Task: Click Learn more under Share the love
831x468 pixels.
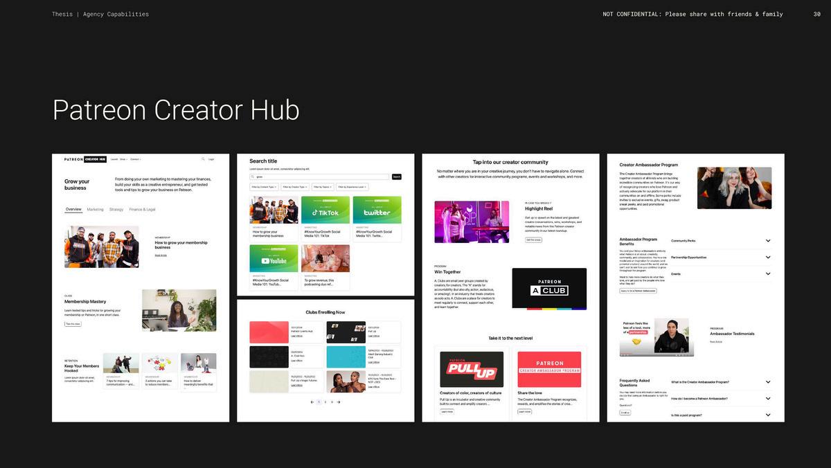Action: click(524, 411)
